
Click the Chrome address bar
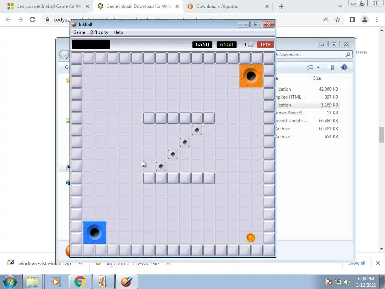tap(182, 20)
